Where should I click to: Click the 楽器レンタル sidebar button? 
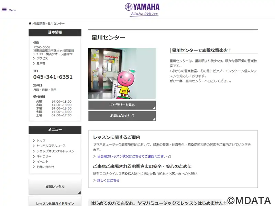pyautogui.click(x=55, y=187)
